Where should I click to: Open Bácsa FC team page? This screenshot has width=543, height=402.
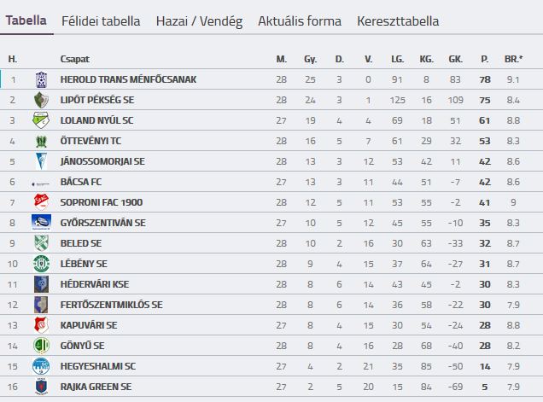[83, 182]
